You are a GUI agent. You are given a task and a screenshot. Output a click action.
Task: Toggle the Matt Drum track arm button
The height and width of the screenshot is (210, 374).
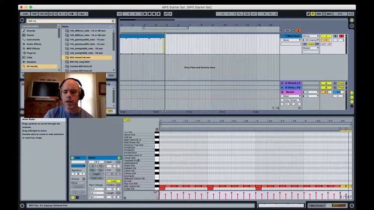pyautogui.click(x=341, y=36)
